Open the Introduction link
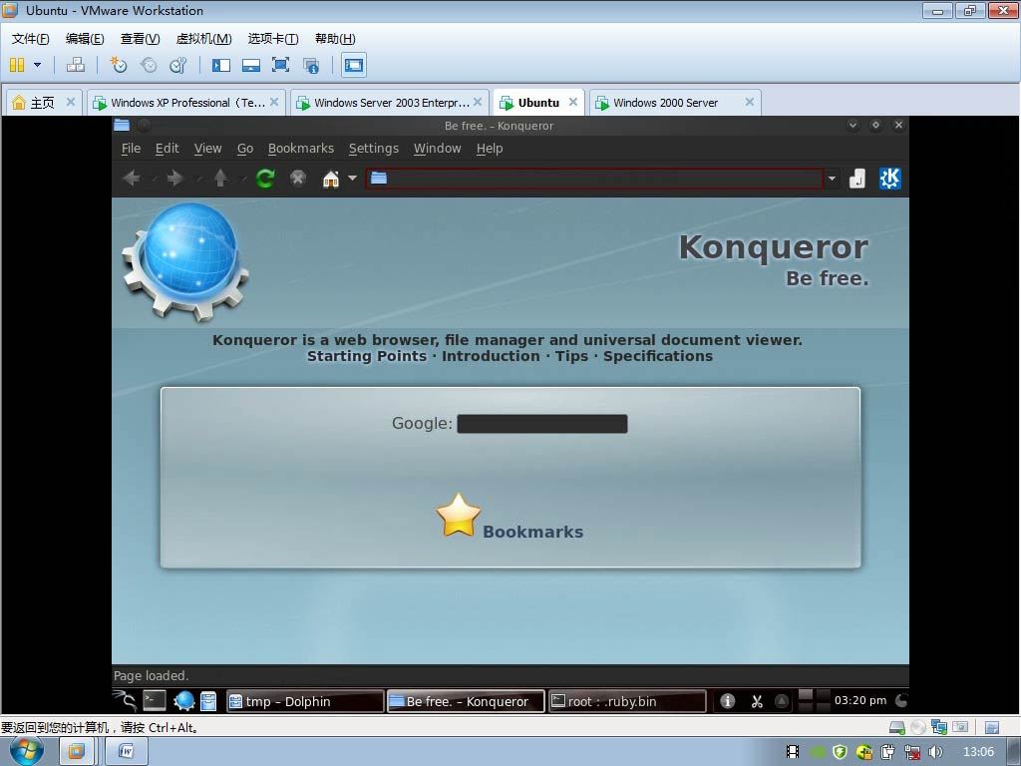This screenshot has width=1021, height=766. point(491,356)
